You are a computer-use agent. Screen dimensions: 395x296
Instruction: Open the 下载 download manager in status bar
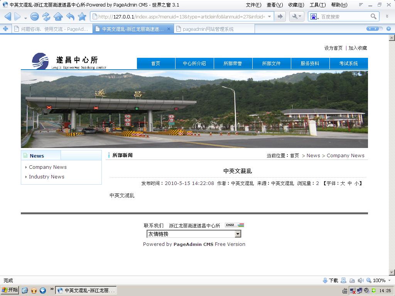tap(330, 281)
